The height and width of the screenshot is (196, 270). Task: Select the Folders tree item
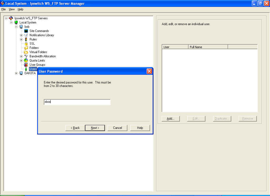click(x=34, y=48)
